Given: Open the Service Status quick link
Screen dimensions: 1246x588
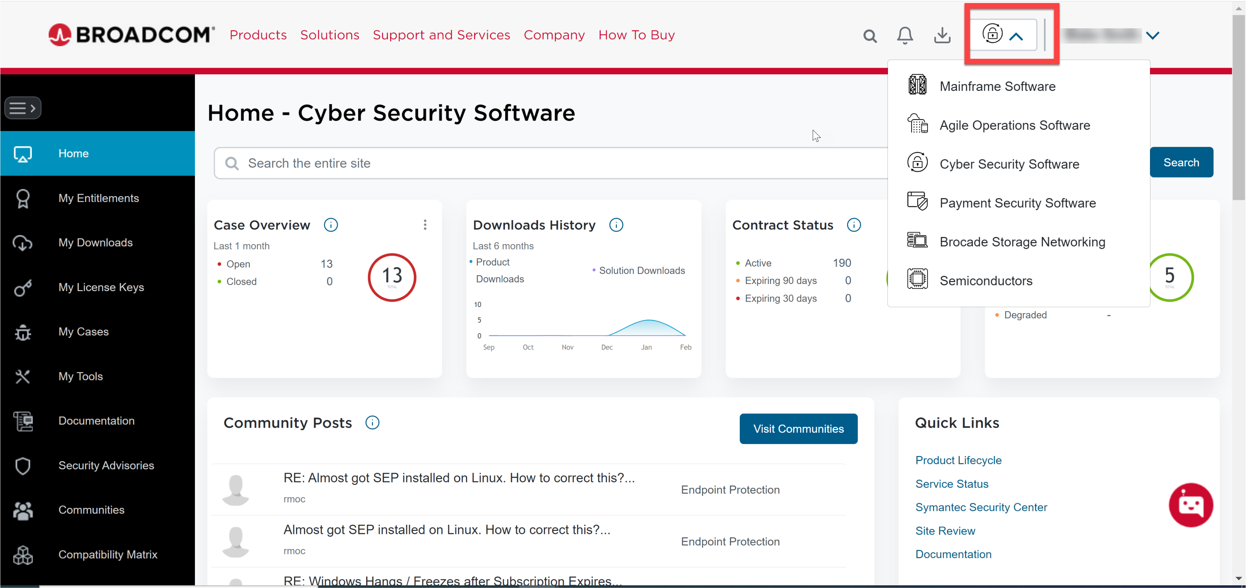Looking at the screenshot, I should [x=952, y=484].
